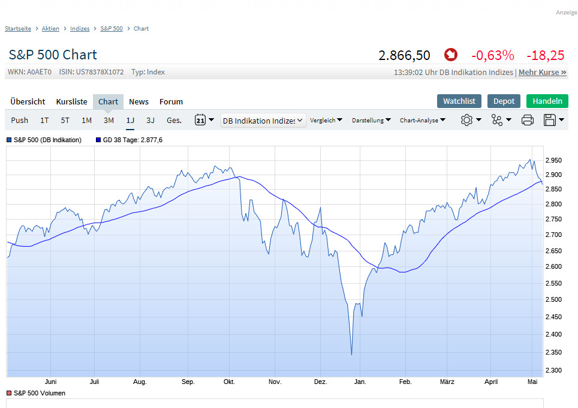Toggle GD 38 Tage moving average legend
Viewport: 578px width, 408px height.
click(128, 140)
